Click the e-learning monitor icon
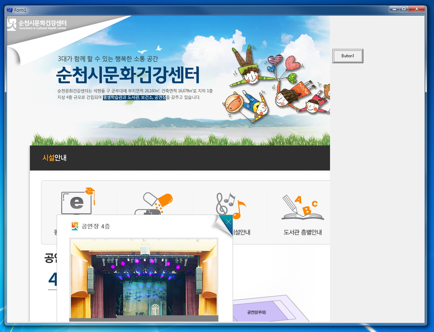Screen dimensions: 434x332 pos(78,202)
